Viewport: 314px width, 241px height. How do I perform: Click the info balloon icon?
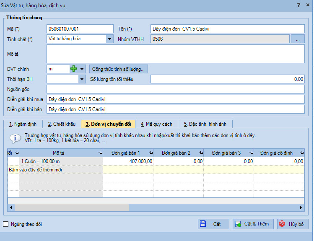pyautogui.click(x=15, y=138)
